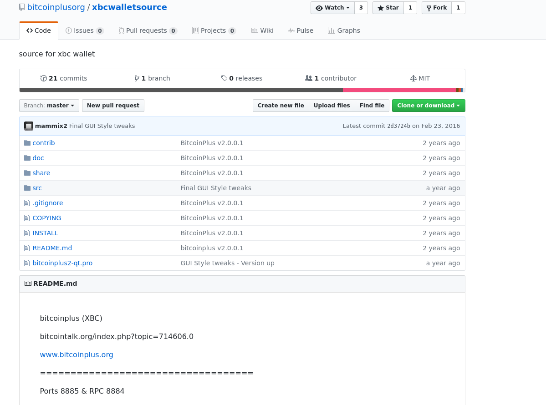The image size is (546, 405).
Task: Toggle the Star button
Action: (x=388, y=8)
